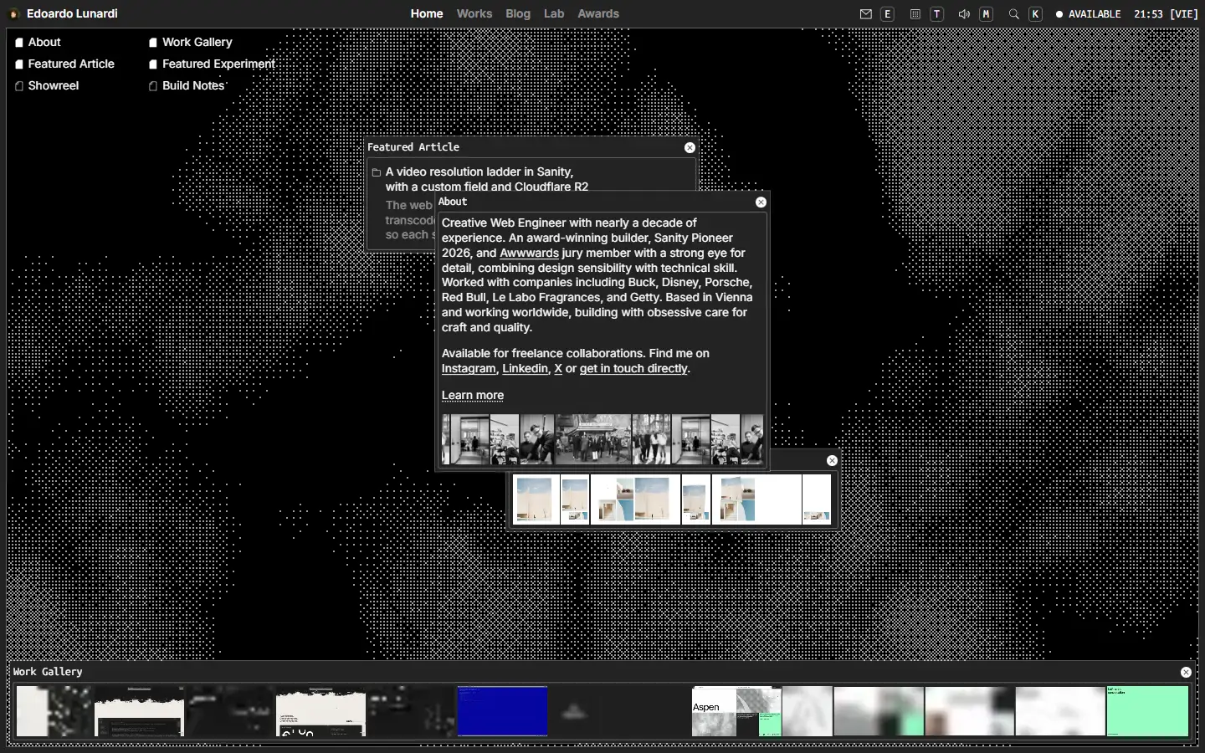Click the Learn more link
Image resolution: width=1205 pixels, height=753 pixels.
tap(473, 395)
